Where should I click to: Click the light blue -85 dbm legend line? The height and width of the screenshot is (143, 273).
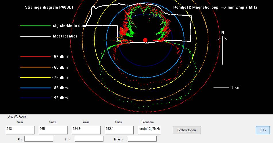click(x=35, y=88)
